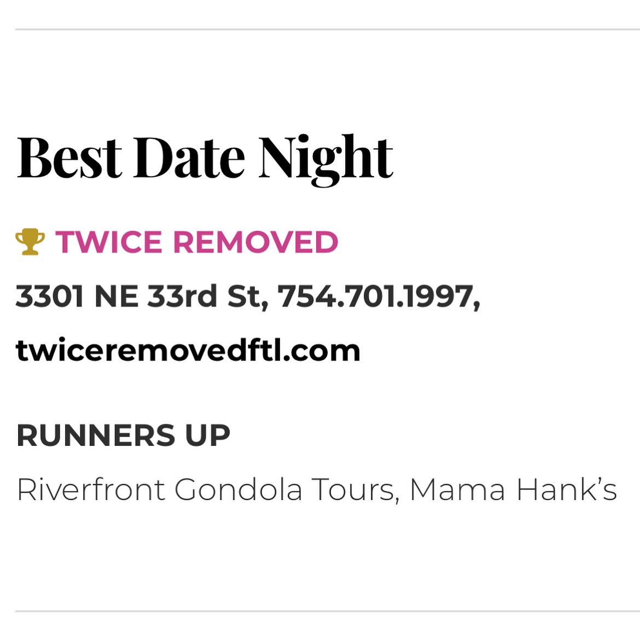640x640 pixels.
Task: Visit twiceremovedftl.com website link
Action: pyautogui.click(x=188, y=350)
